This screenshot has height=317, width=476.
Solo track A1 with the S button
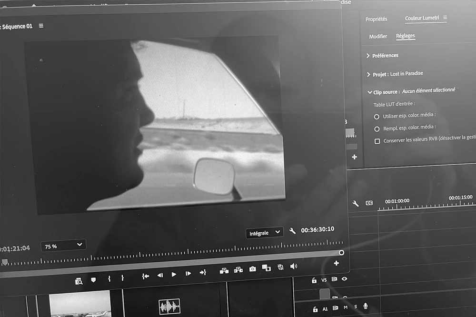[x=356, y=307]
